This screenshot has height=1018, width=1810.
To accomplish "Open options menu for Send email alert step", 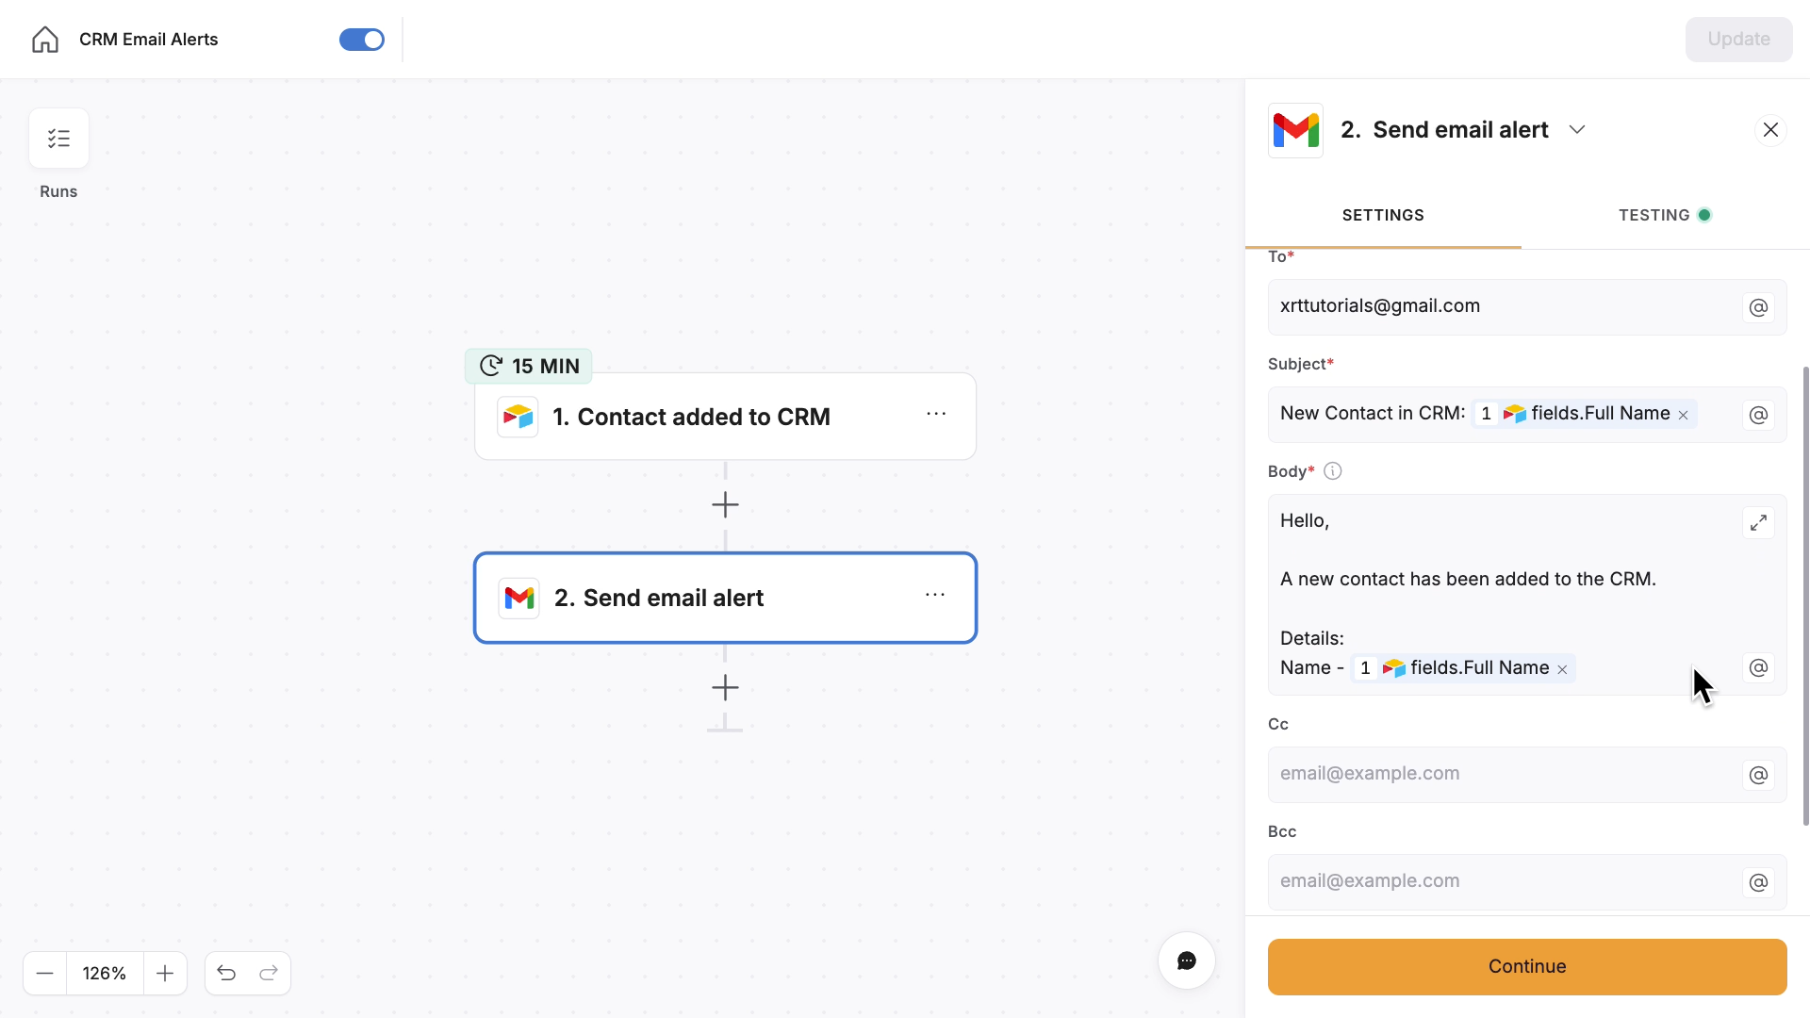I will click(x=934, y=595).
